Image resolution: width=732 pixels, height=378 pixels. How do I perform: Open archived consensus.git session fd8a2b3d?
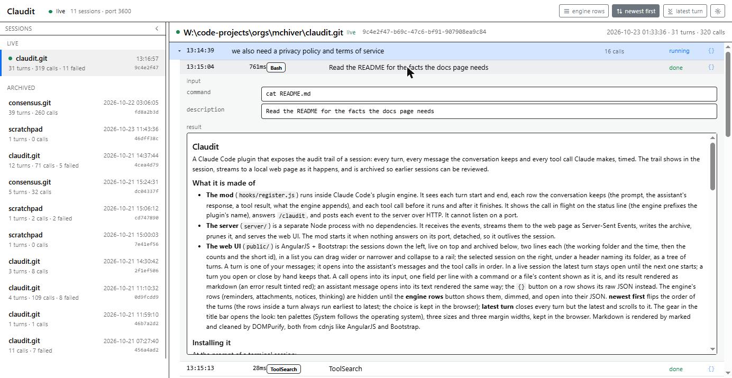83,107
